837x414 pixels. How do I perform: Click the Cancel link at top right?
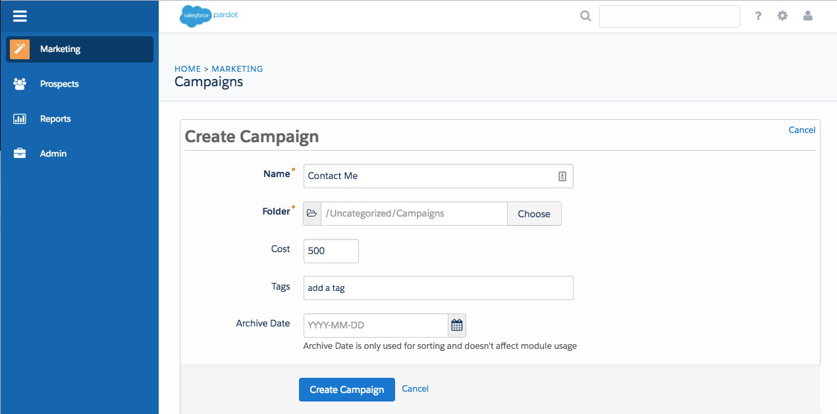coord(802,130)
